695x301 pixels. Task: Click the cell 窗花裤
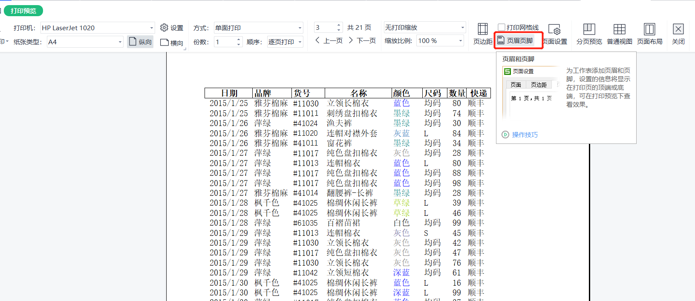339,143
